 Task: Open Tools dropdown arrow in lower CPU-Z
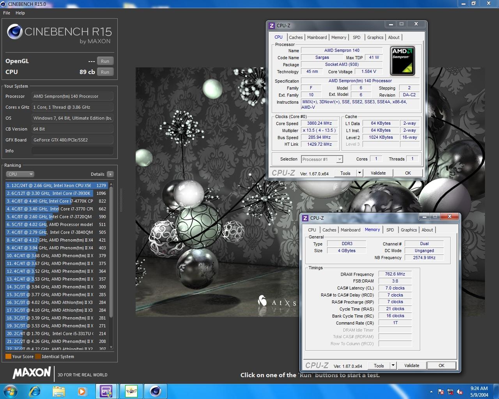[x=393, y=365]
